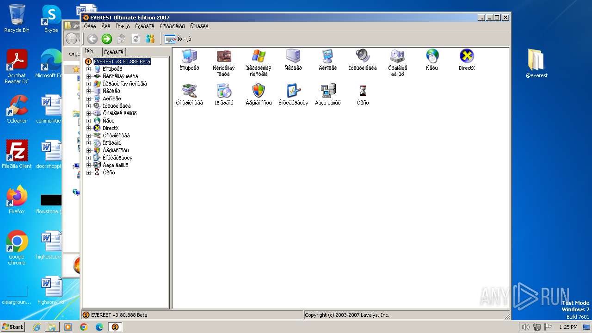Click the Start button on the taskbar
Viewport: 592px width, 333px height.
[13, 327]
